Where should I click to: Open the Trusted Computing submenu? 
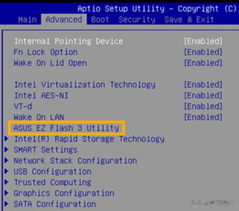tap(52, 182)
